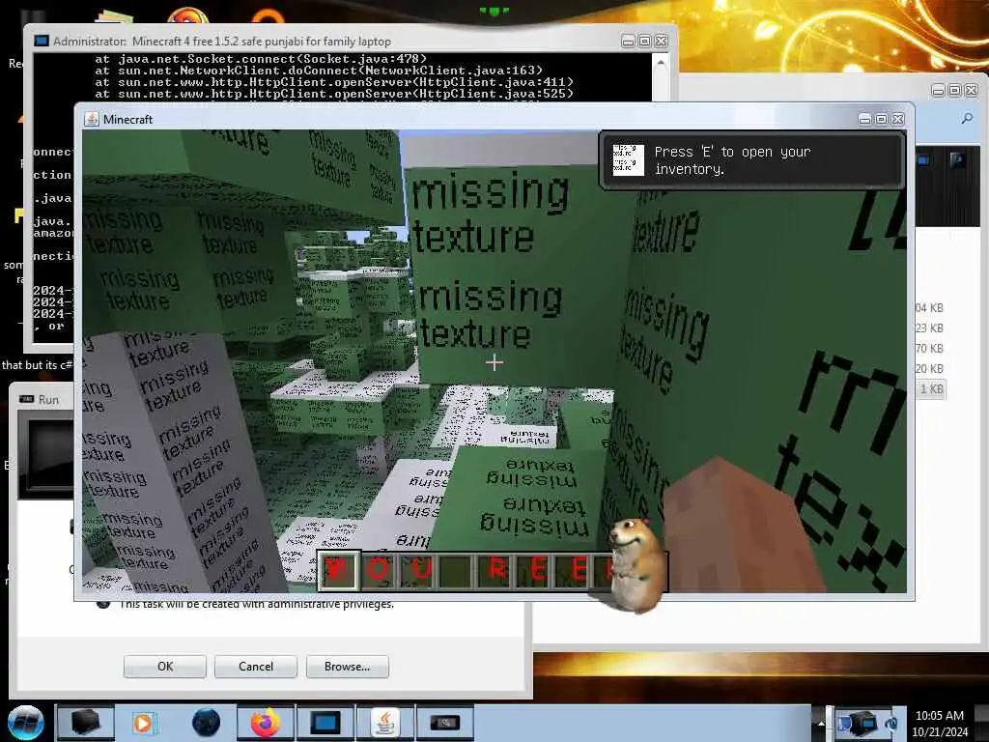
Task: Maximize the Administrator console window
Action: (644, 41)
